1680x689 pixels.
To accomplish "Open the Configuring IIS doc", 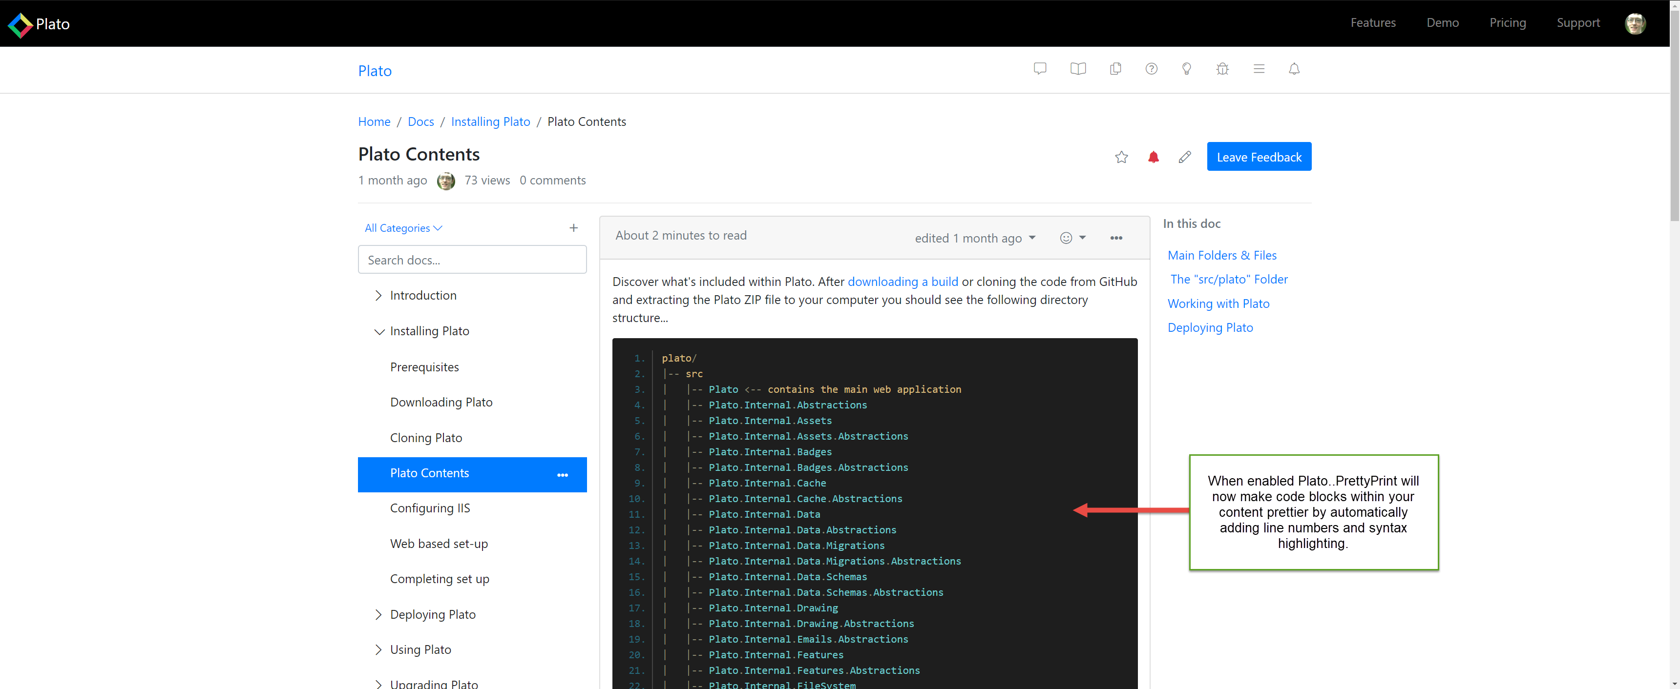I will coord(430,508).
